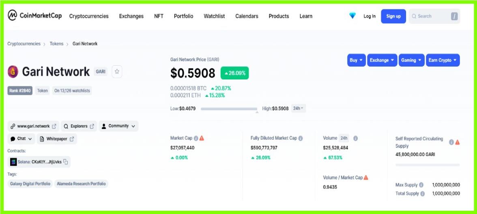Open the Whitepaper link
This screenshot has height=214, width=477.
point(57,139)
